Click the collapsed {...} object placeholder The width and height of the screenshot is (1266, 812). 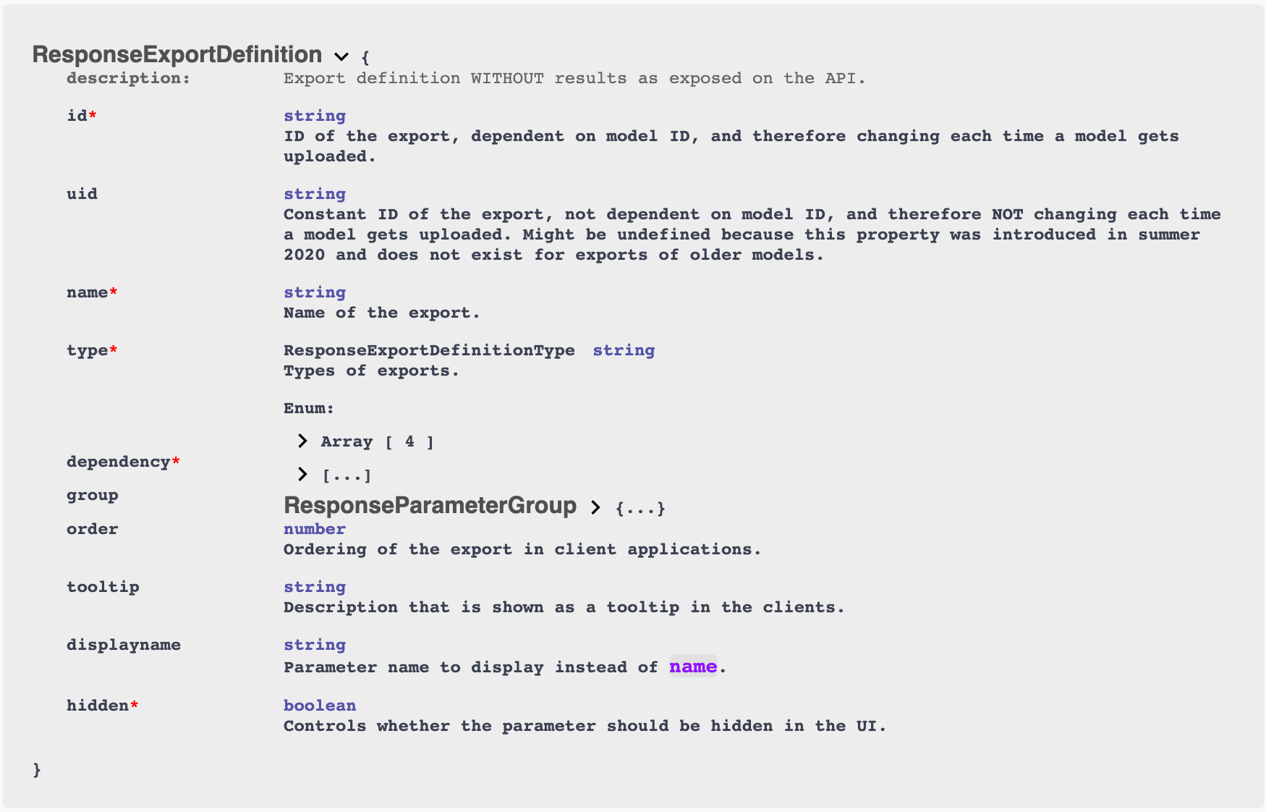[640, 509]
